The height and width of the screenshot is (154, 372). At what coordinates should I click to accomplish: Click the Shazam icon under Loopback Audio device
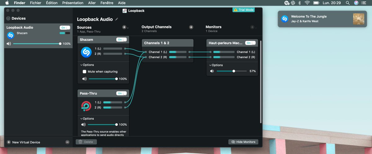point(10,35)
